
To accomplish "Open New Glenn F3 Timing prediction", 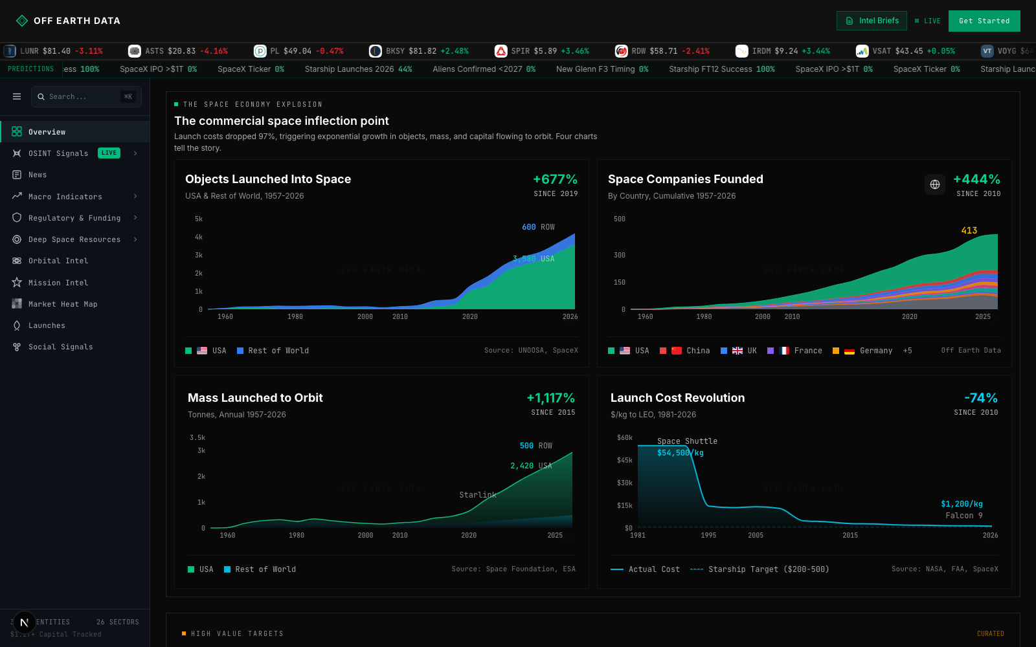I will pyautogui.click(x=602, y=69).
